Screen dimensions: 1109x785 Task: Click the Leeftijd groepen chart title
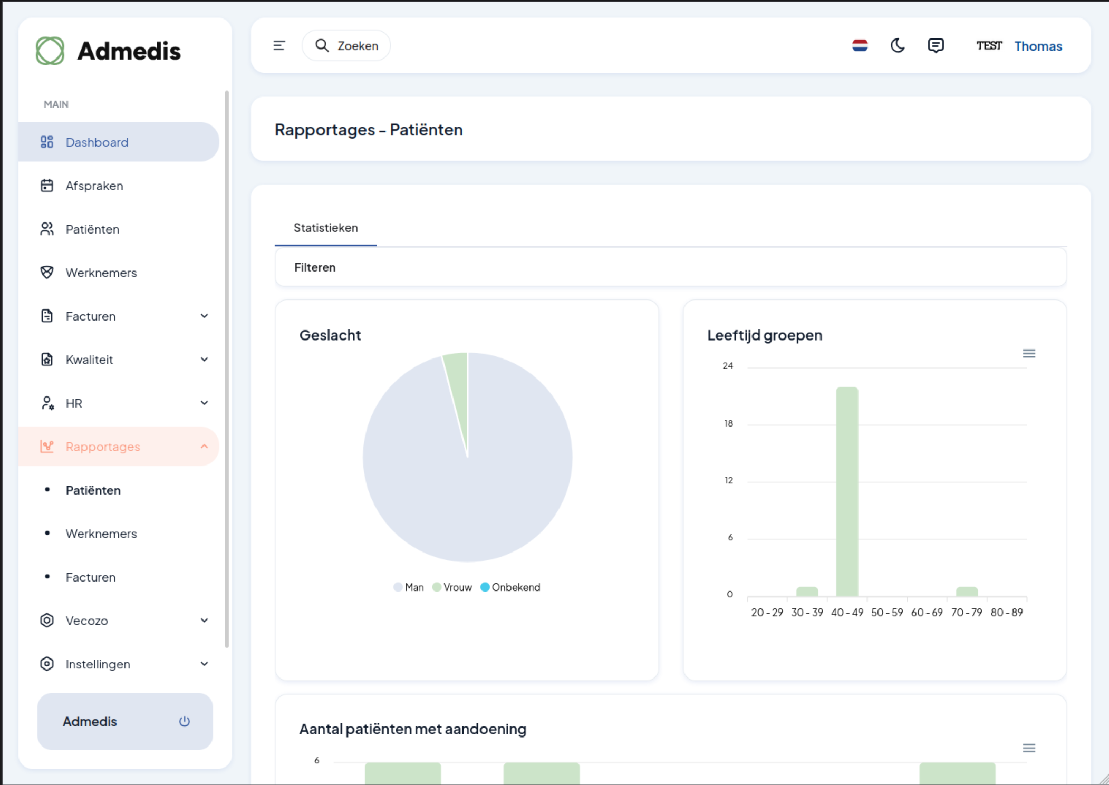tap(765, 335)
